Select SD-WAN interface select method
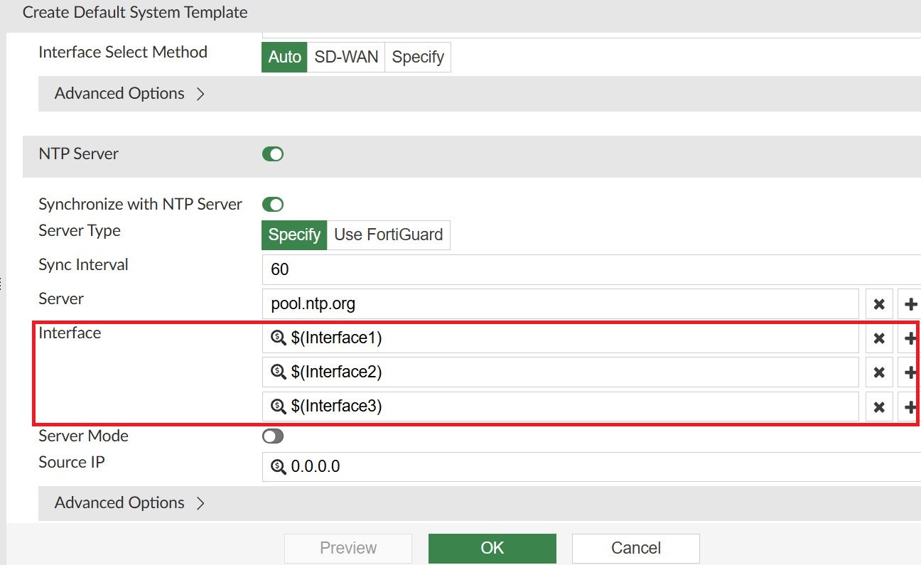Image resolution: width=921 pixels, height=565 pixels. [346, 57]
